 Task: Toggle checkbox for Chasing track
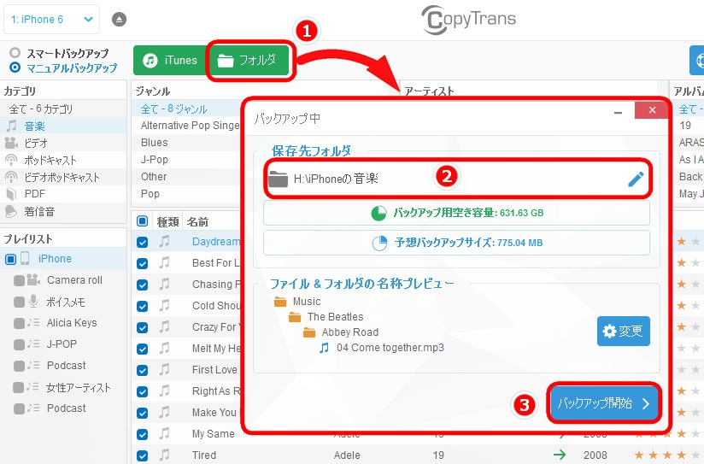click(x=143, y=285)
